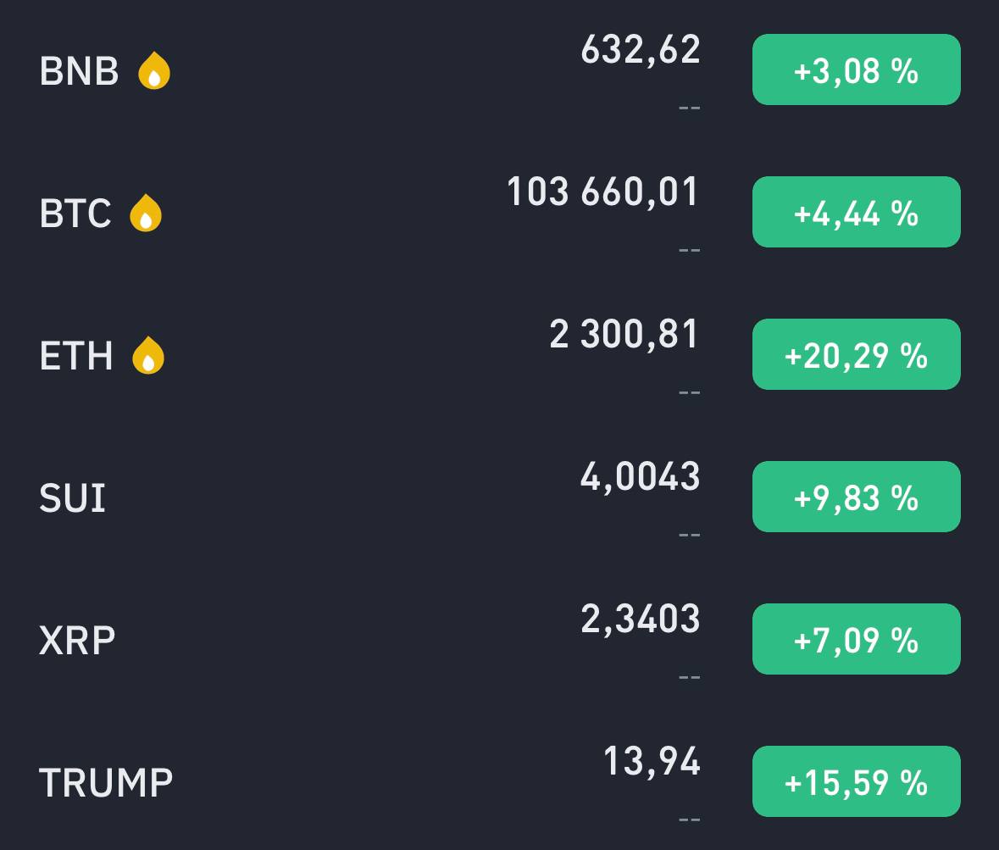
Task: Select the BNB price 632,62
Action: (x=641, y=49)
